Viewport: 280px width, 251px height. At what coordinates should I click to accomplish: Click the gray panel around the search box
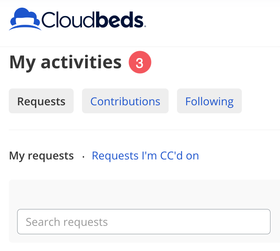tap(143, 193)
